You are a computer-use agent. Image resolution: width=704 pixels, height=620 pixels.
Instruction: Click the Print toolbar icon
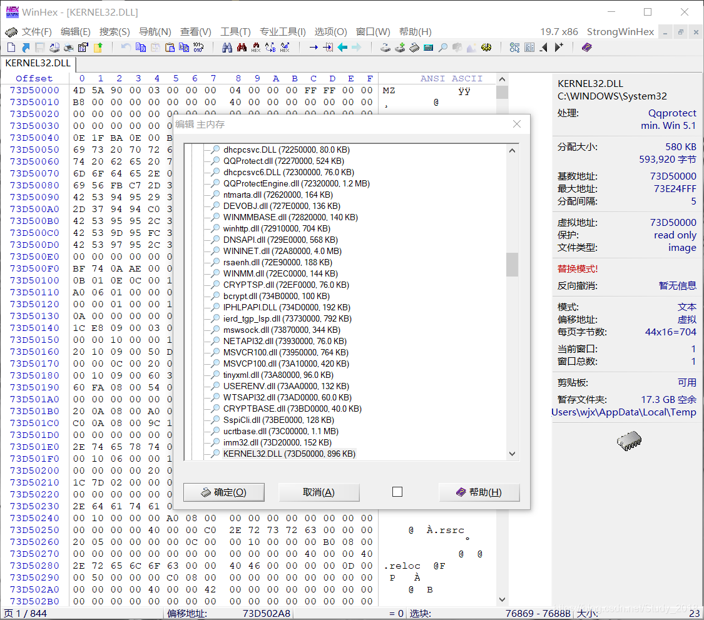point(69,47)
